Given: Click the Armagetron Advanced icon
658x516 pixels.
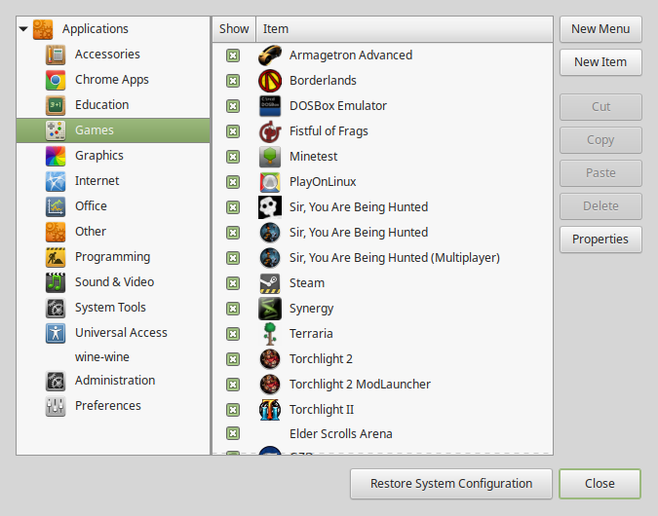Looking at the screenshot, I should [x=270, y=55].
